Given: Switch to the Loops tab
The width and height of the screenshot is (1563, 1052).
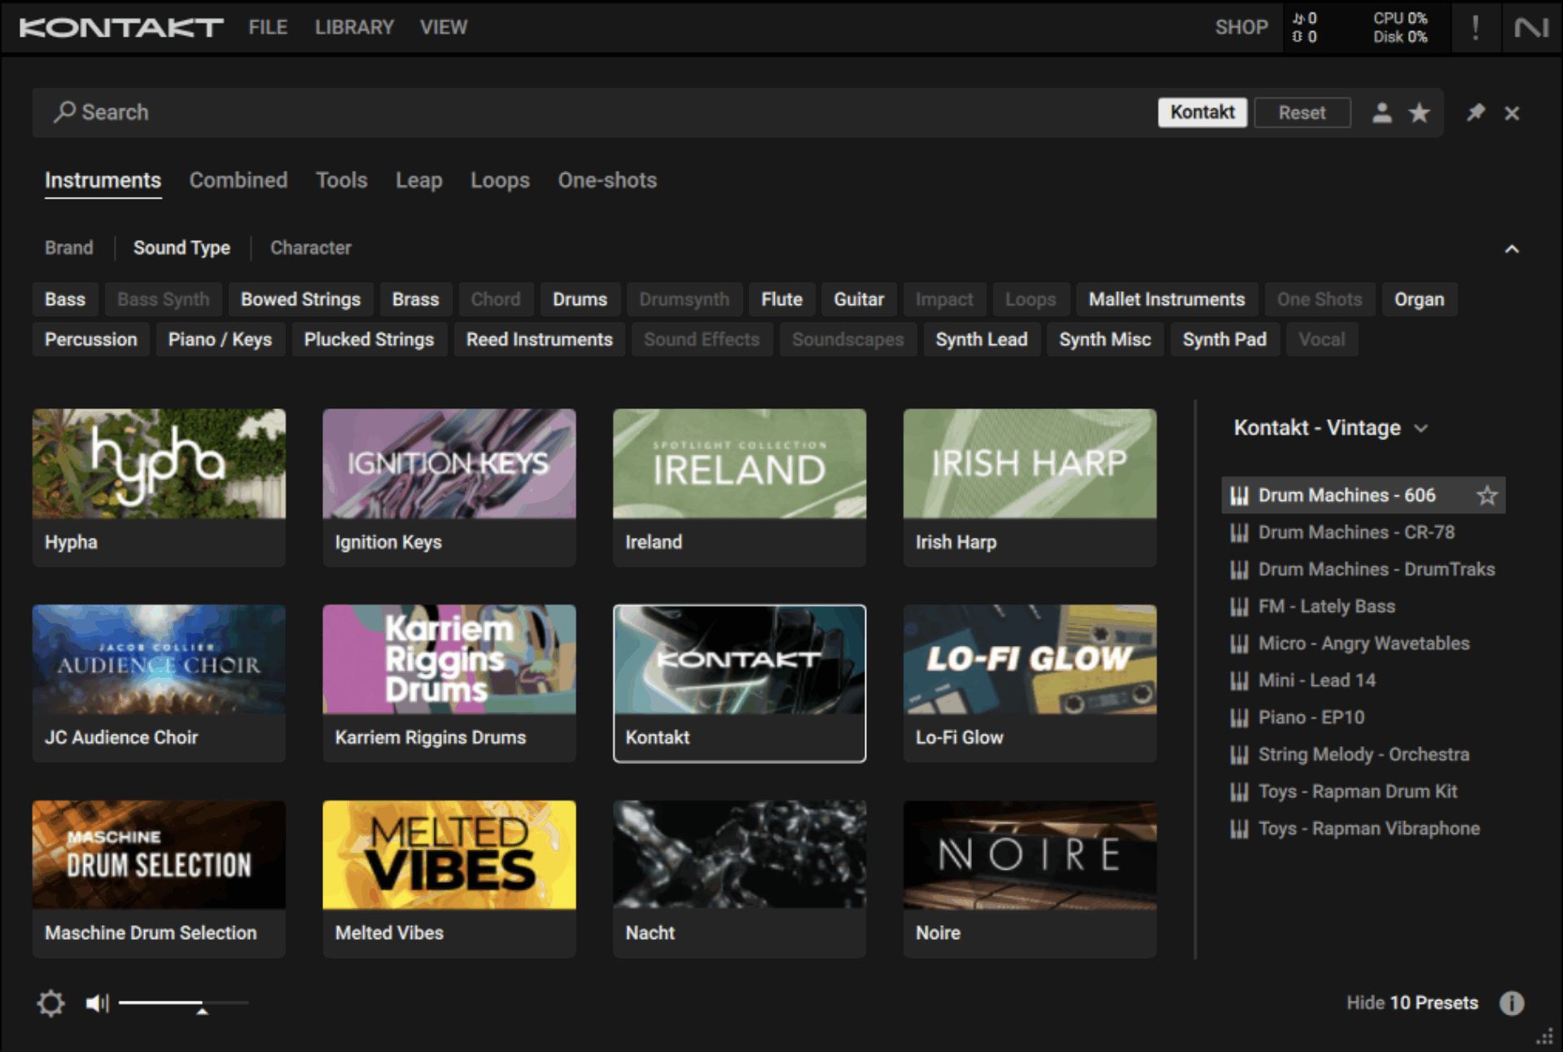Looking at the screenshot, I should [x=500, y=180].
